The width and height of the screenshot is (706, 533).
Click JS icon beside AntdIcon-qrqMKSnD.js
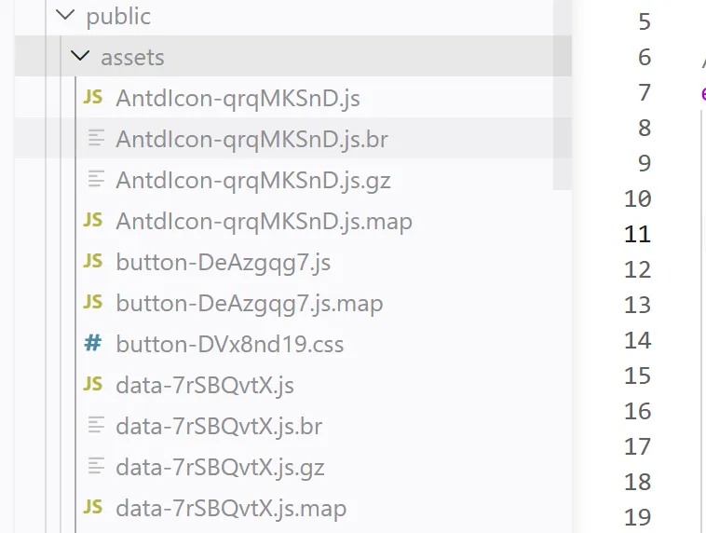[x=93, y=98]
